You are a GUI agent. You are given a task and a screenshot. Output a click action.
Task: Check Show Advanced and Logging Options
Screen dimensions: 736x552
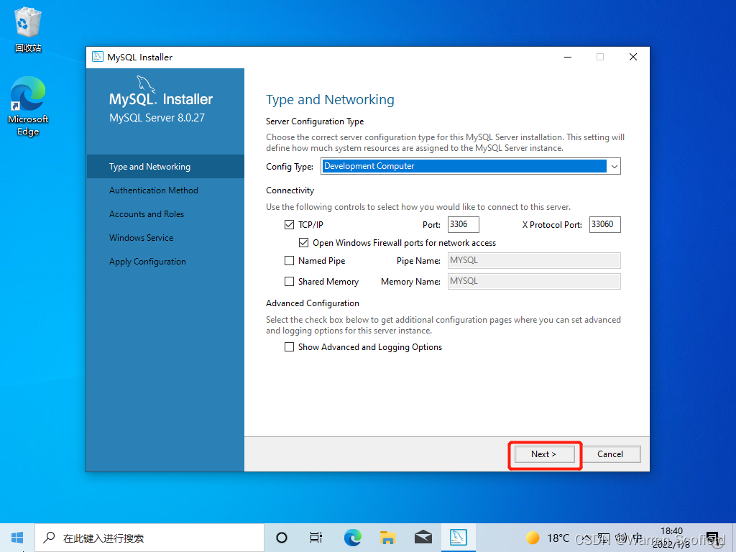click(289, 347)
